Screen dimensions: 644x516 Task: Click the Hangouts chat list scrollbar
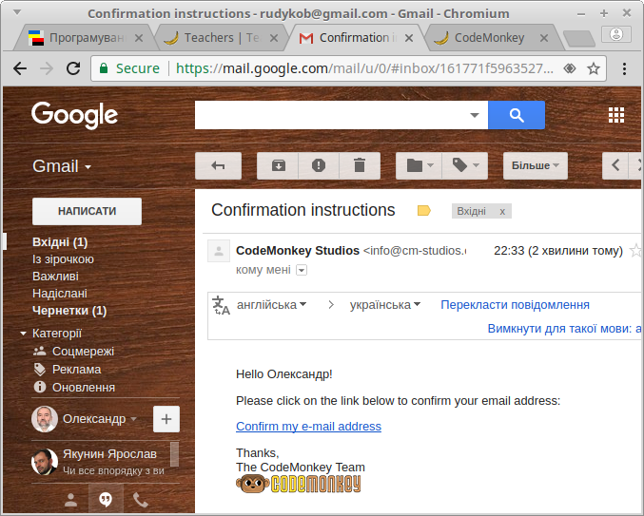[174, 454]
